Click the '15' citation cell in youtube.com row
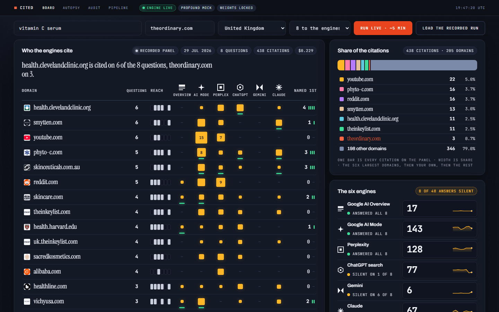This screenshot has height=312, width=499. [x=201, y=138]
